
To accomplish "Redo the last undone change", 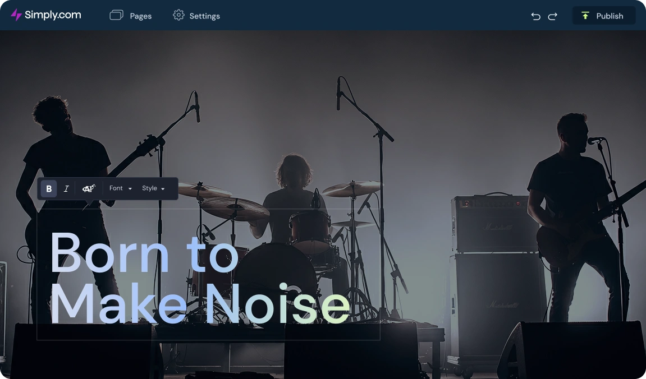I will [x=553, y=16].
